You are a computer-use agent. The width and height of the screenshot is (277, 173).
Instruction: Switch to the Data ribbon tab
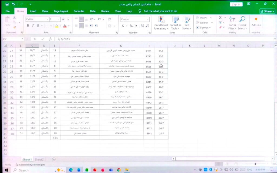coord(93,11)
